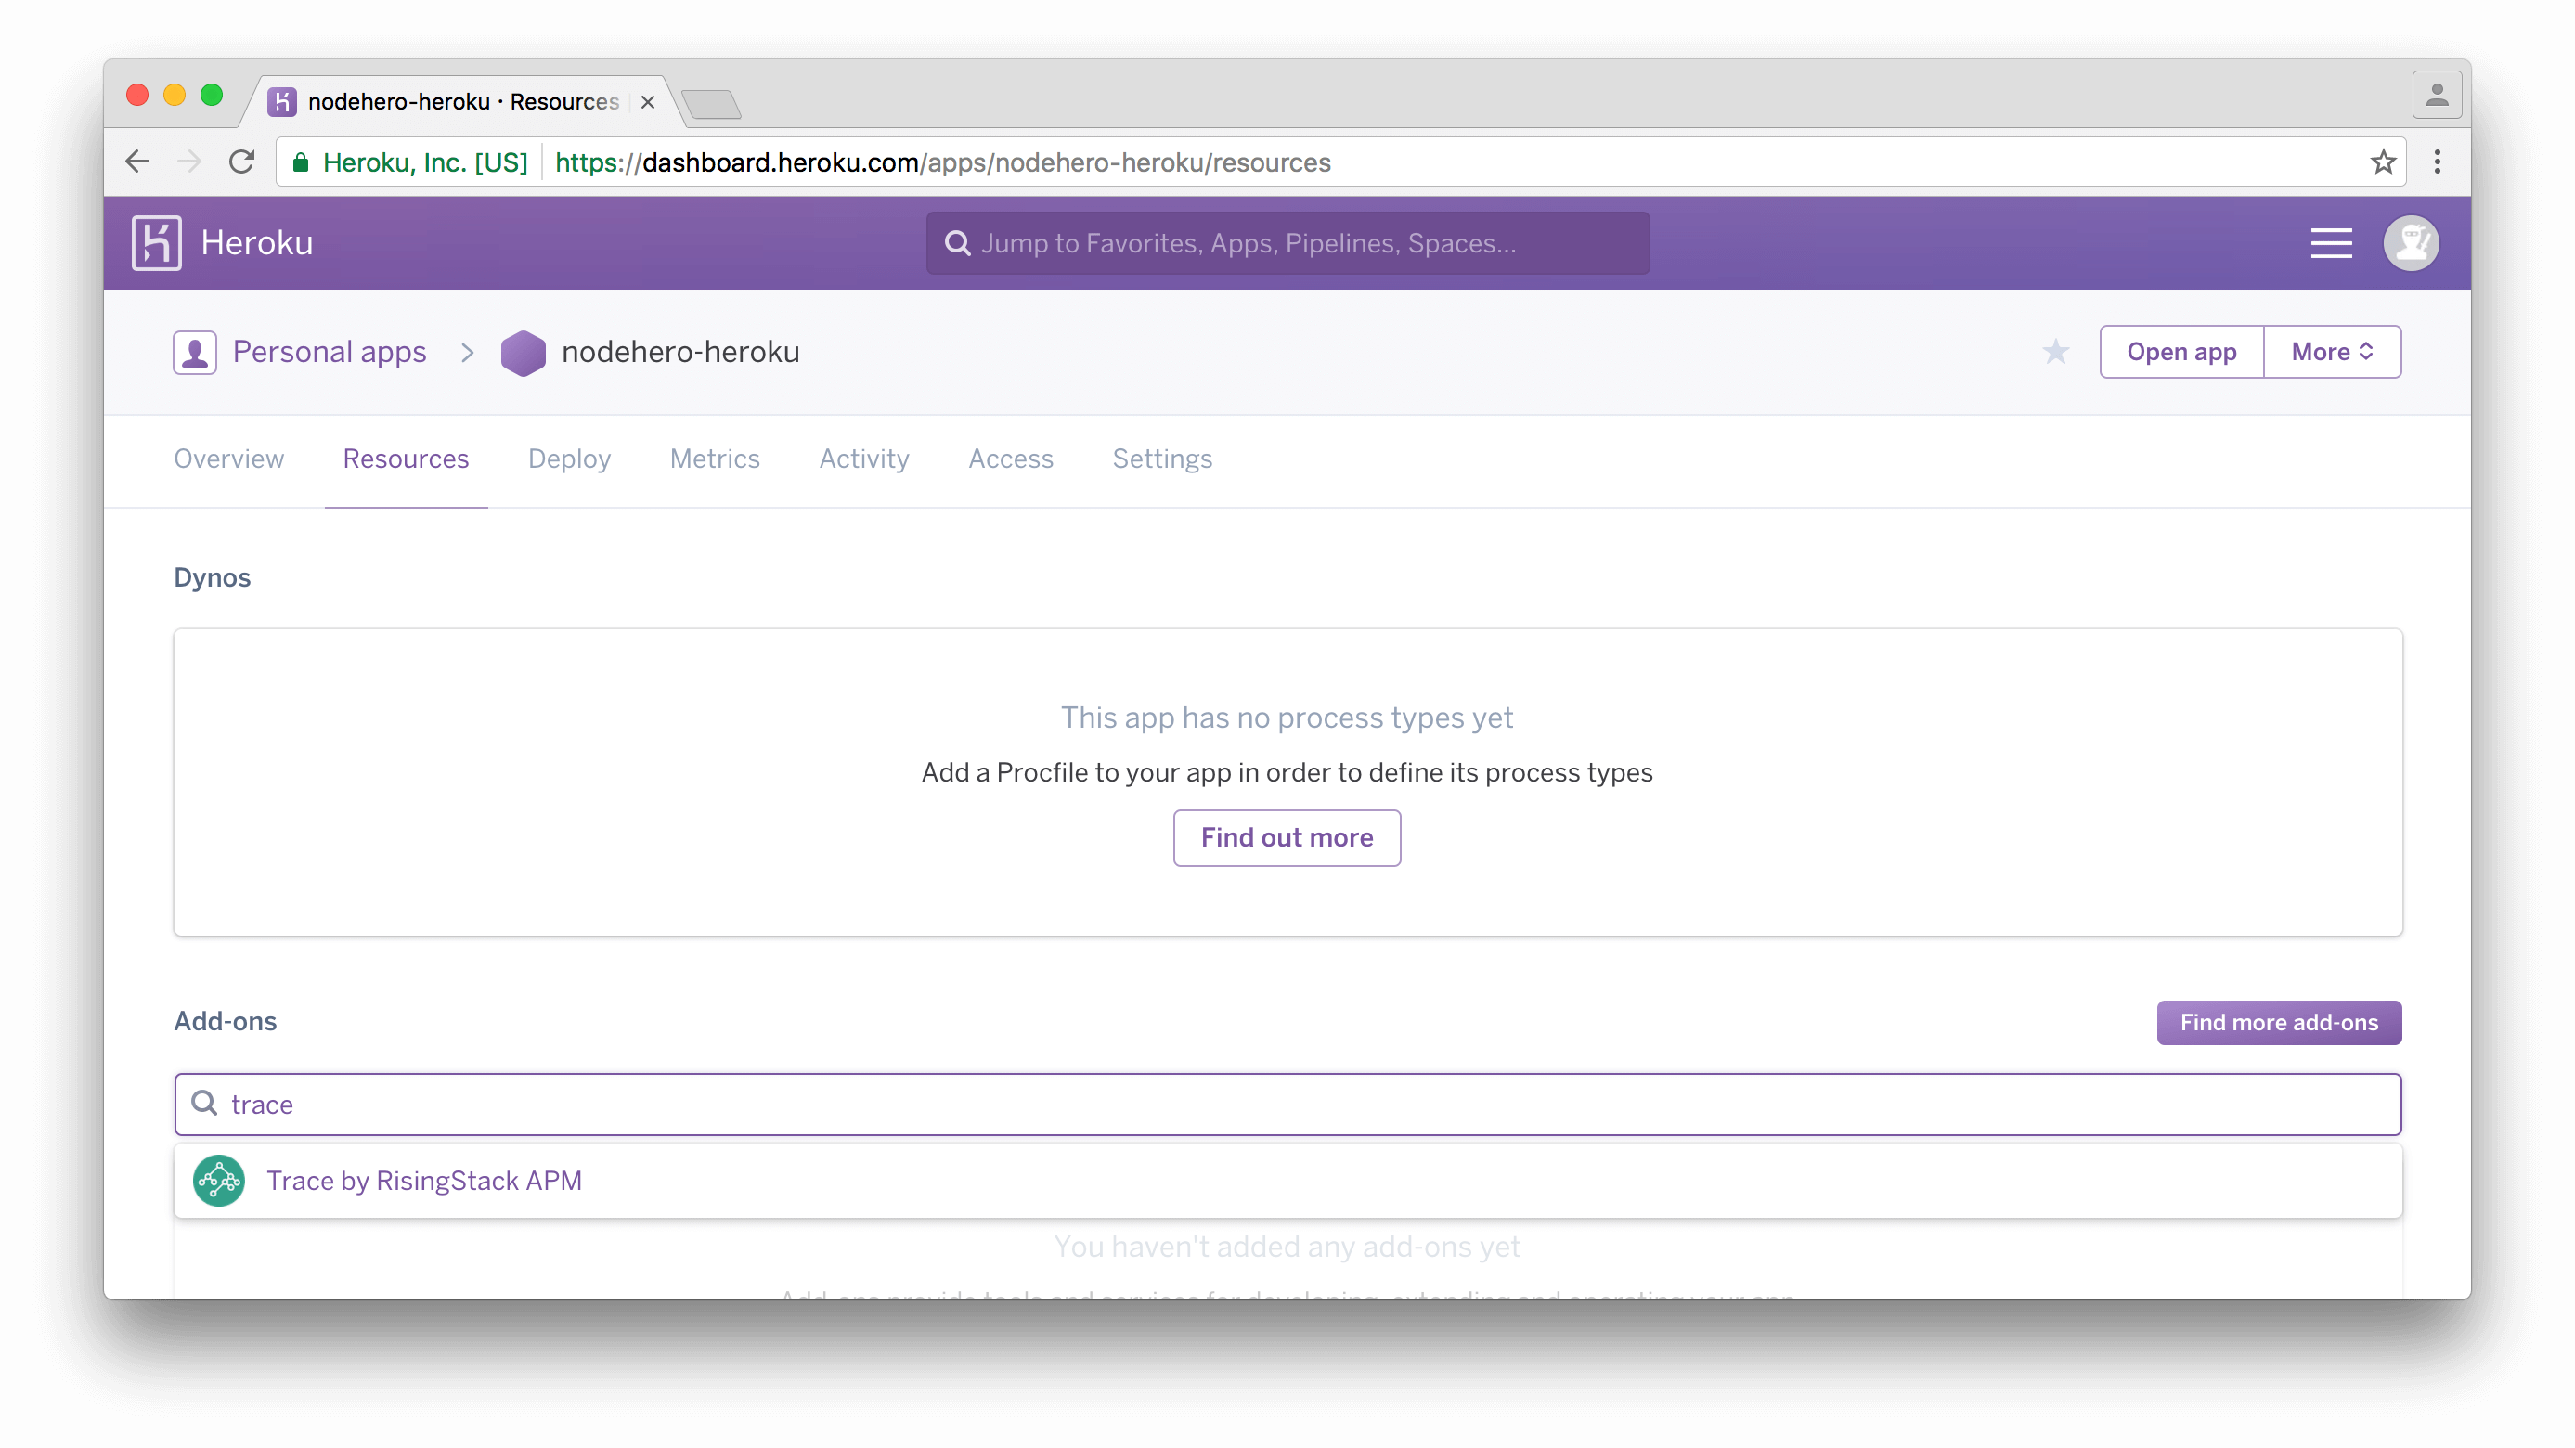Click the nodehero-heroku hexagon icon
Viewport: 2575px width, 1448px height.
[x=523, y=353]
